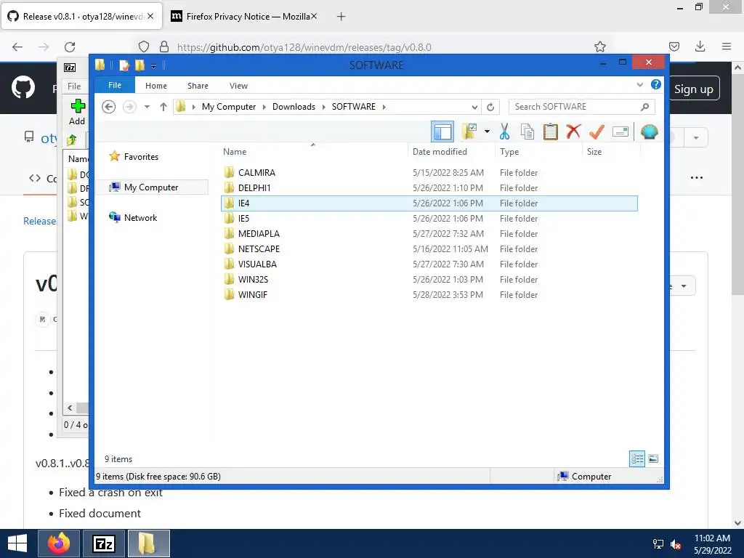Select the NETSCAPE folder
Viewport: 744px width, 558px height.
coord(429,248)
